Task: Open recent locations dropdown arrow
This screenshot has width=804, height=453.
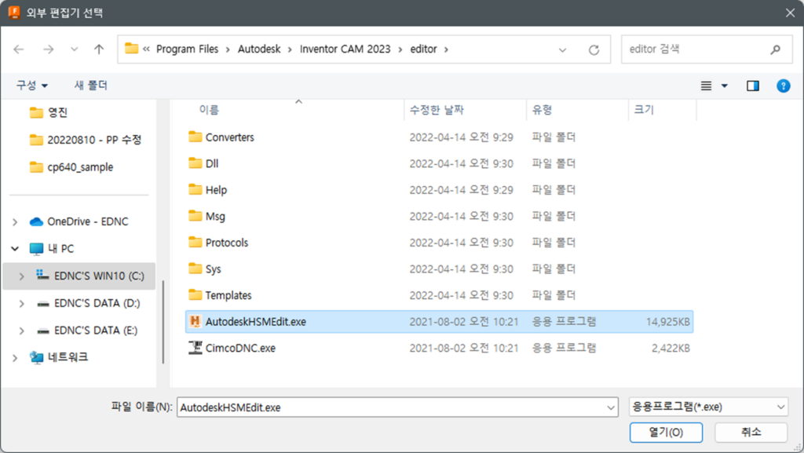Action: pos(75,49)
